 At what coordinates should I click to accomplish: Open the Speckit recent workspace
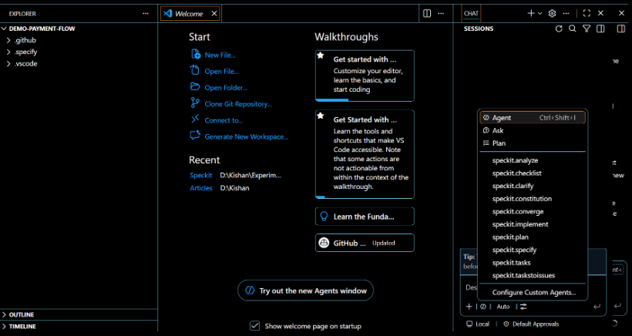200,176
